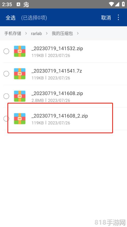
Task: Tap the battery charging status icon
Action: 123,4
